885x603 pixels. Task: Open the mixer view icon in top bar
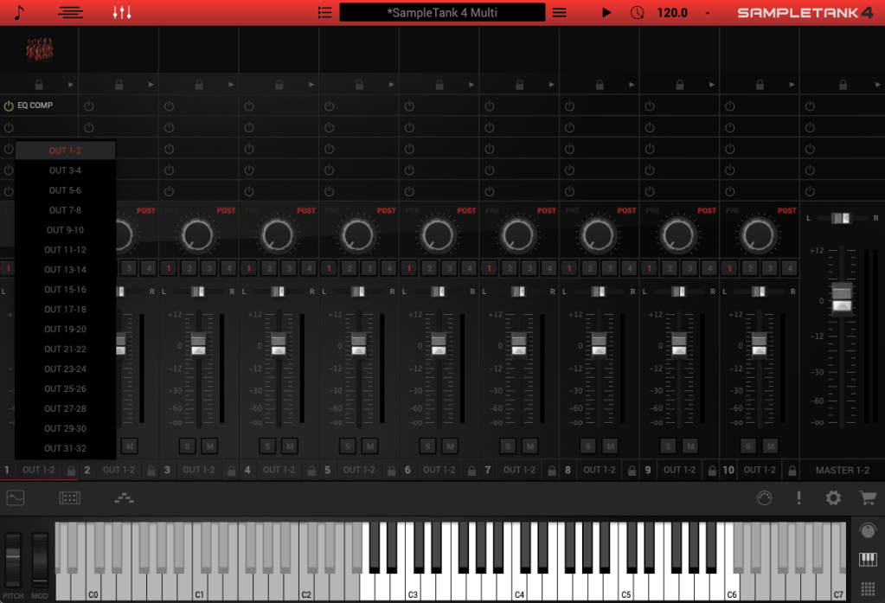coord(122,13)
